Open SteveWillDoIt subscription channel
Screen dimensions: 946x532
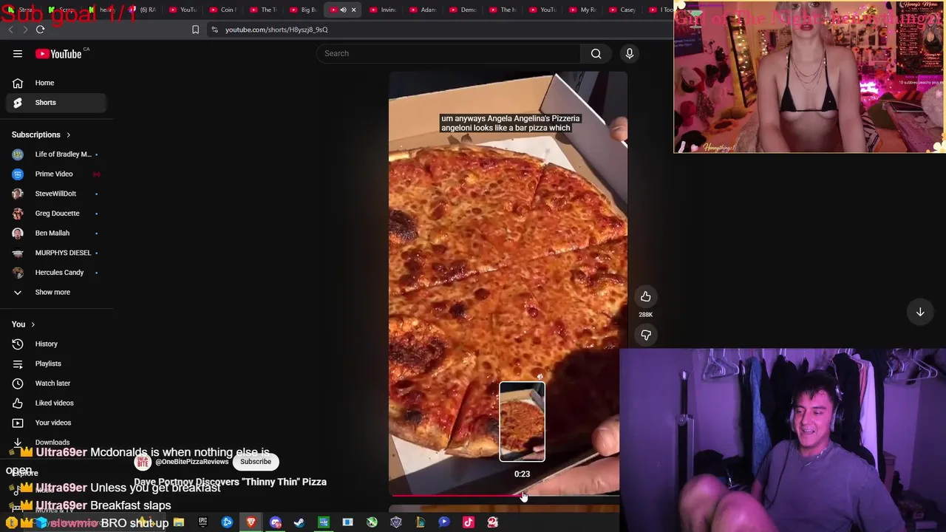click(x=58, y=194)
